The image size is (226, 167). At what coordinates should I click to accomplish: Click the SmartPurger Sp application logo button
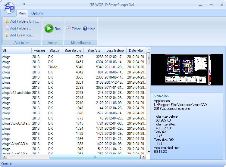[9, 8]
